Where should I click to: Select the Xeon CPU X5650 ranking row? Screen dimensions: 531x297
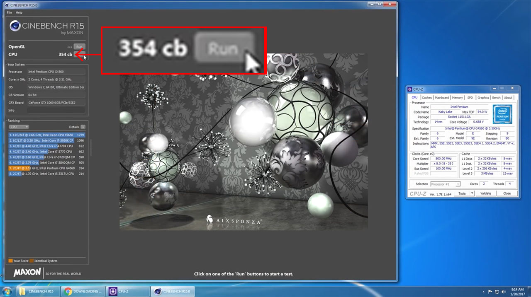coord(47,135)
